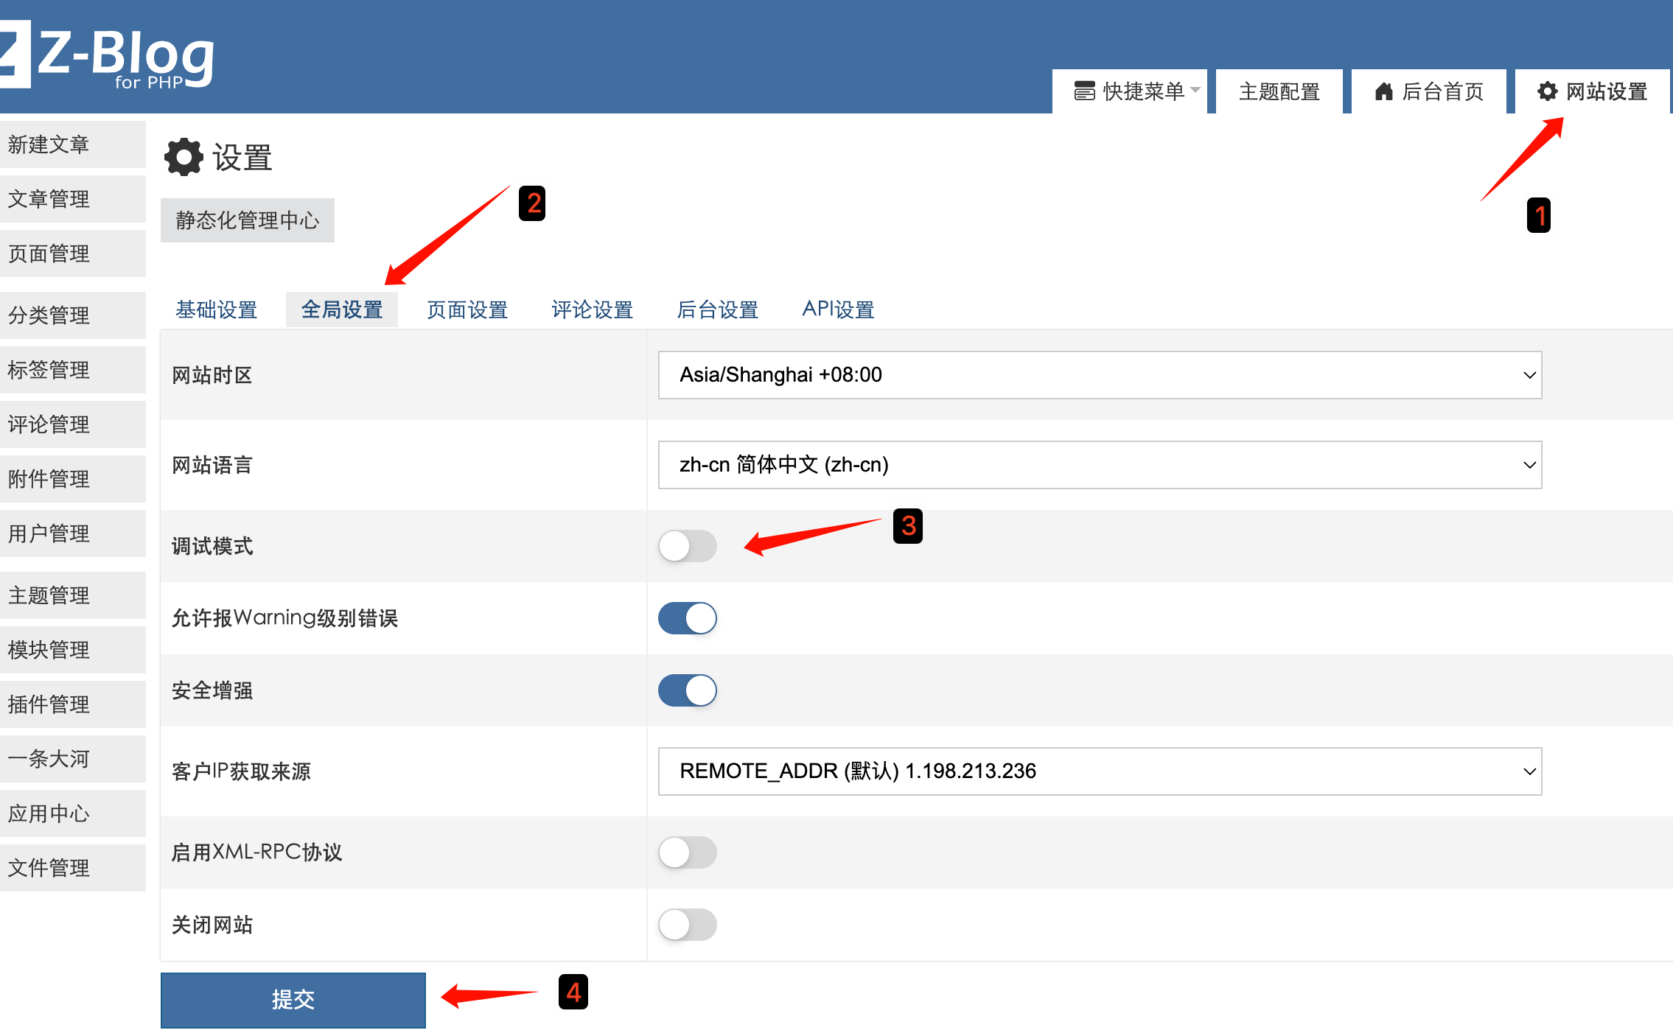Viewport: 1673px width, 1033px height.
Task: Open the 网站语言 language dropdown
Action: pos(1098,465)
